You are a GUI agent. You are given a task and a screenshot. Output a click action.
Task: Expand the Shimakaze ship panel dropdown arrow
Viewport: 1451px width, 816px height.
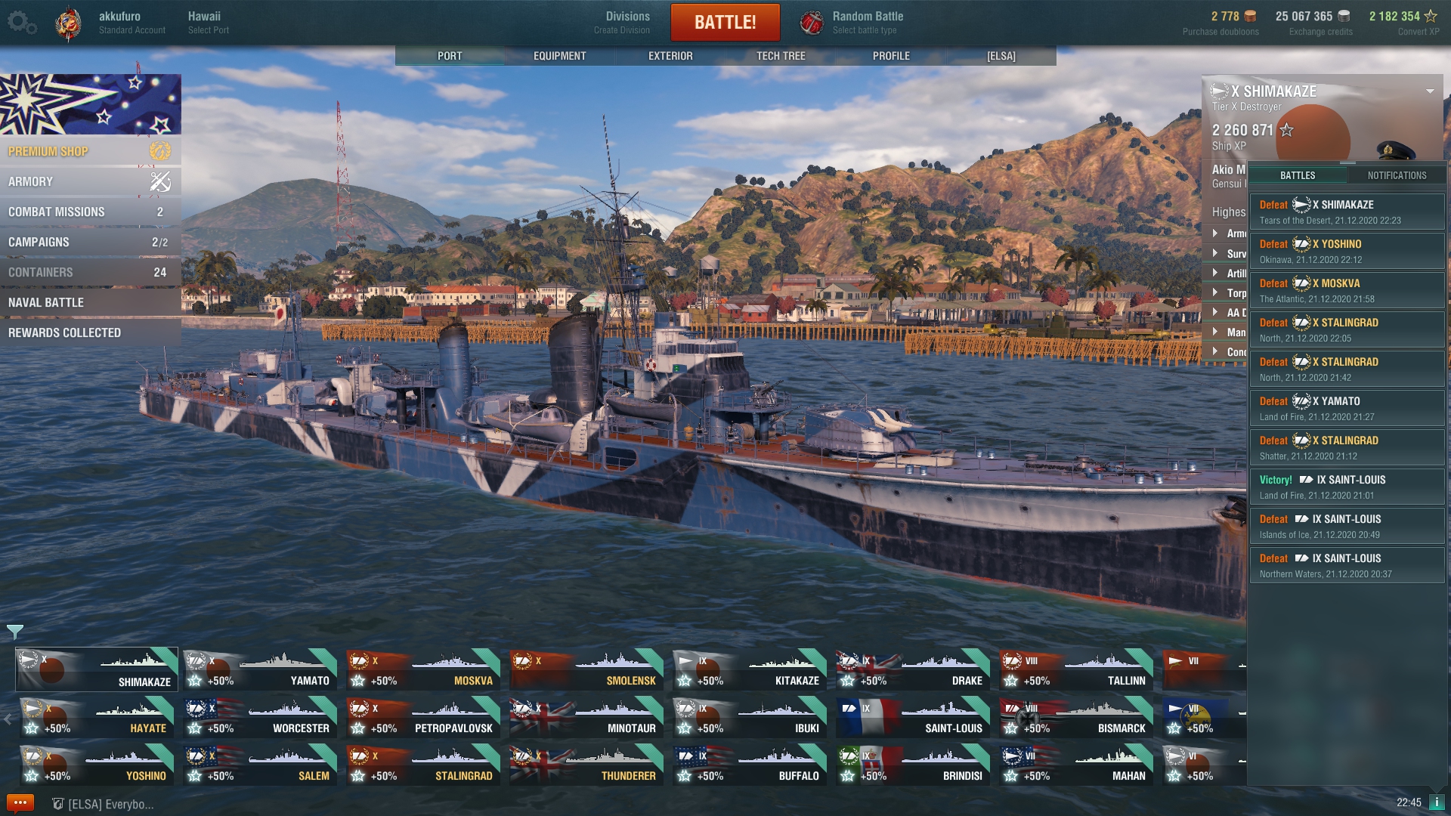pos(1430,91)
